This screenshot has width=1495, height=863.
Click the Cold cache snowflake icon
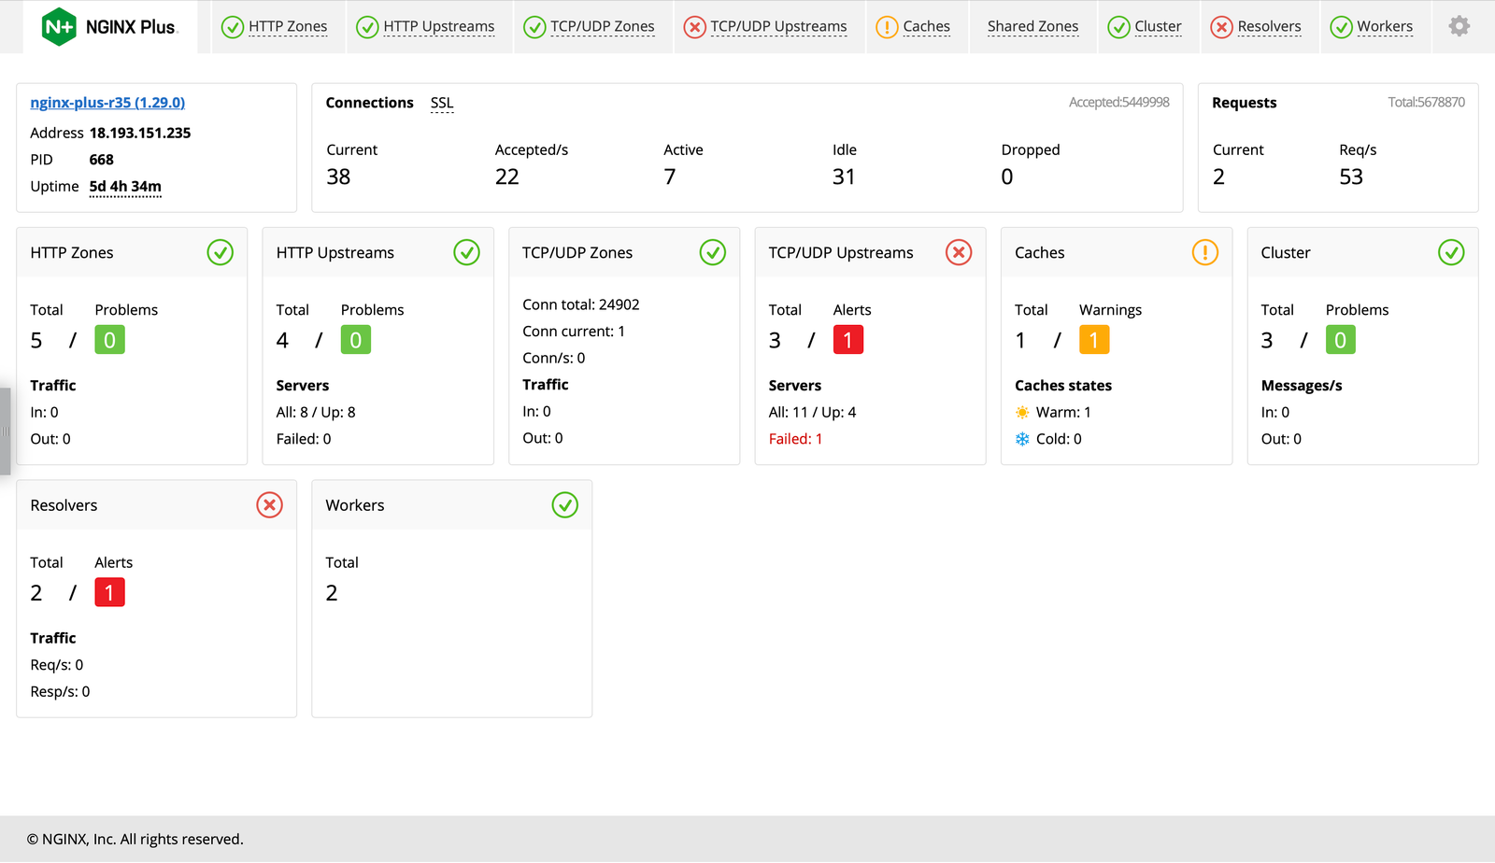(x=1022, y=439)
